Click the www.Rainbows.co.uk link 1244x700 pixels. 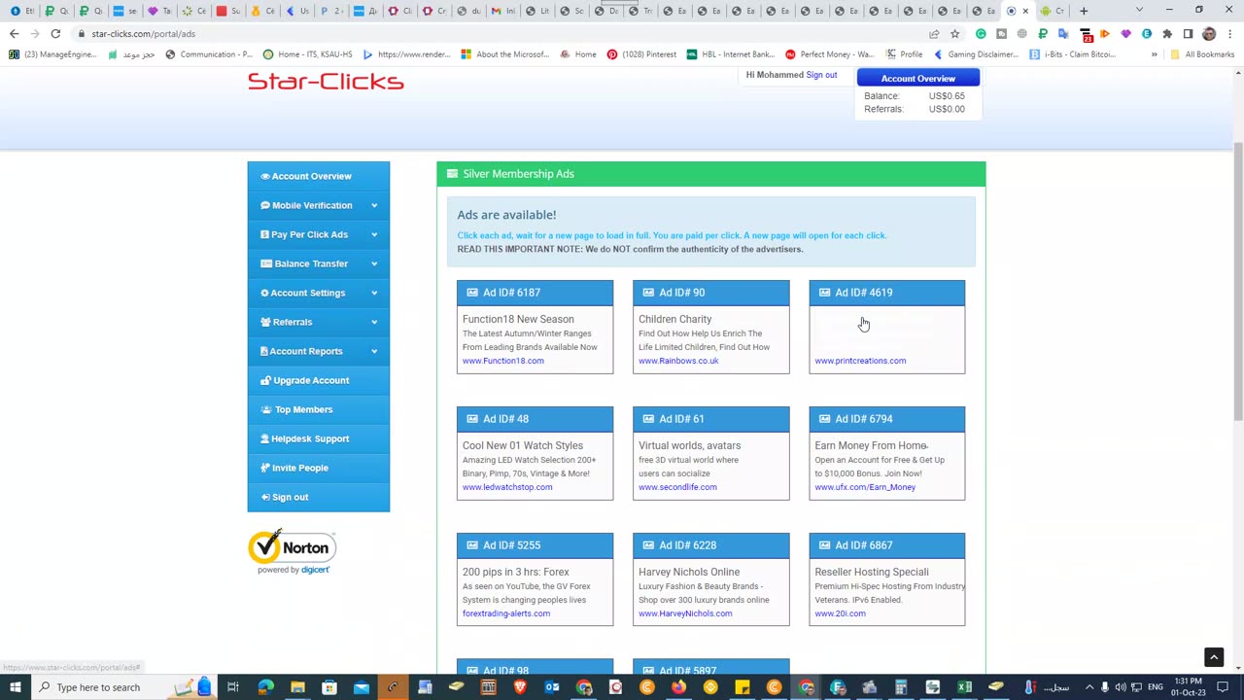(678, 361)
